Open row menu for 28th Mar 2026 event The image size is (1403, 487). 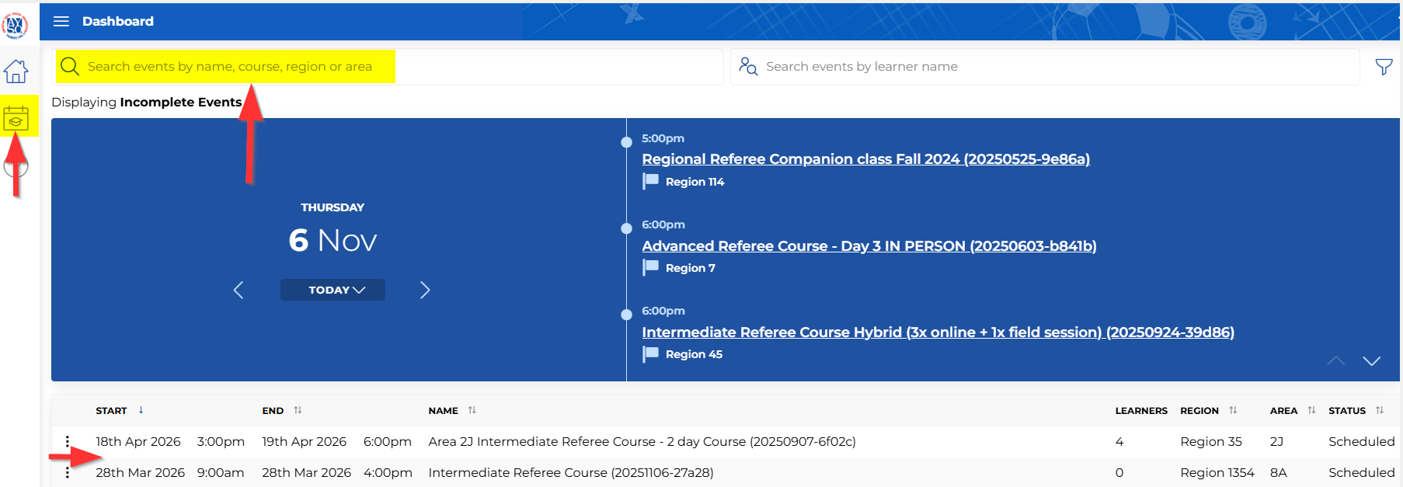pos(68,472)
